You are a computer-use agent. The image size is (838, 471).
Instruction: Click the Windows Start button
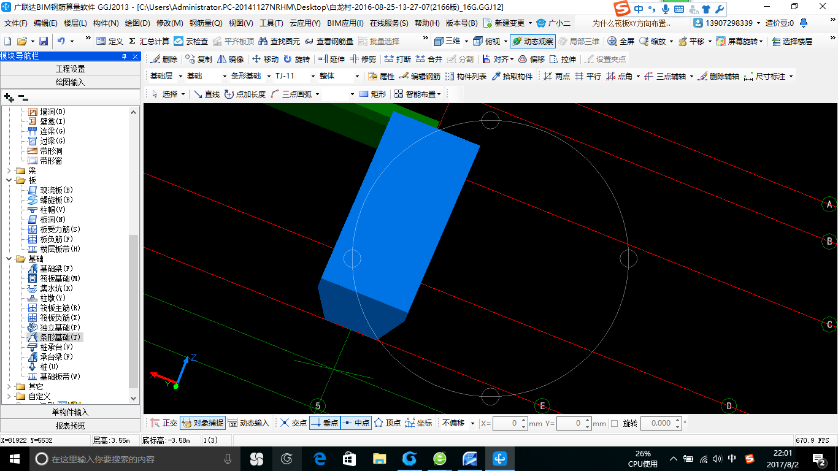click(13, 459)
